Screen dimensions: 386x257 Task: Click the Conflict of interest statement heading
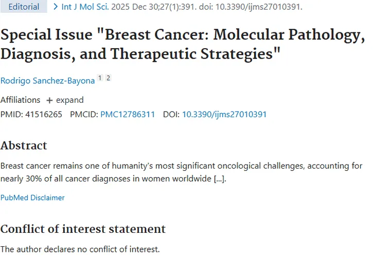click(83, 229)
